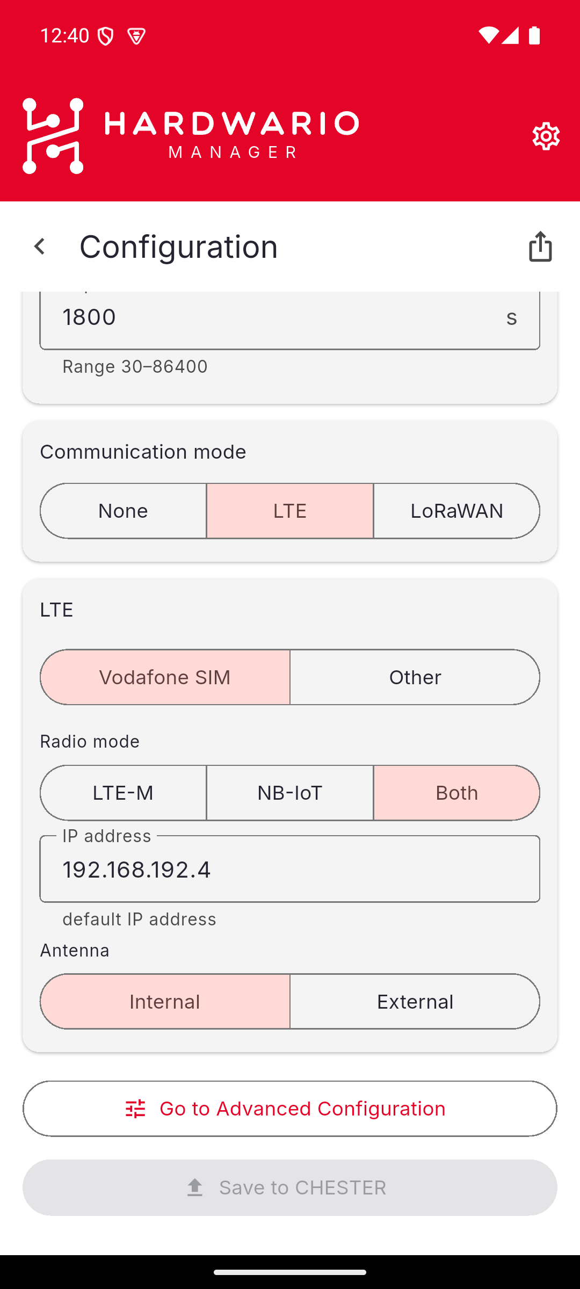Image resolution: width=580 pixels, height=1289 pixels.
Task: Select Other SIM option
Action: [415, 677]
